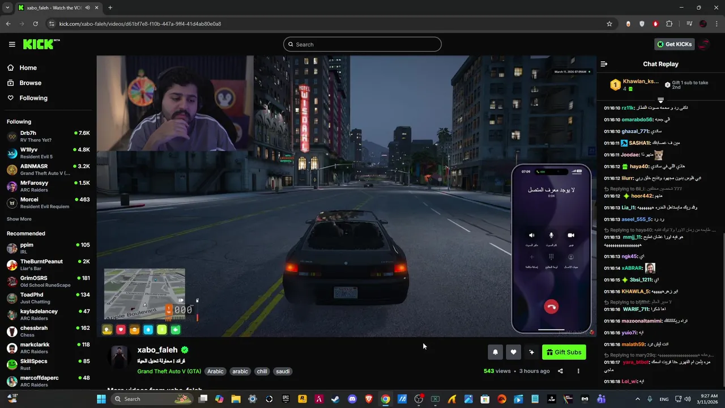The height and width of the screenshot is (408, 725).
Task: Open Rockstar Games Launcher from the taskbar
Action: click(x=302, y=399)
